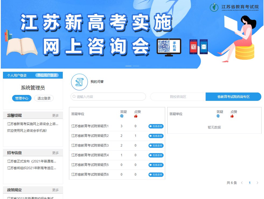Click 在线咨询 for 答疑员1

tap(156, 126)
